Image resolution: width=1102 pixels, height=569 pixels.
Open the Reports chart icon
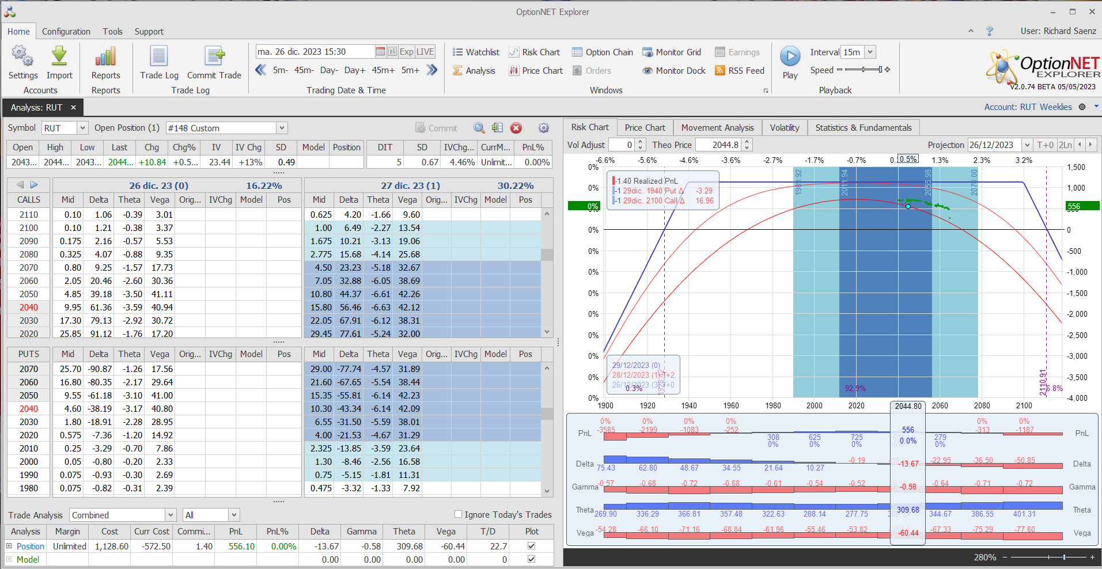(105, 57)
